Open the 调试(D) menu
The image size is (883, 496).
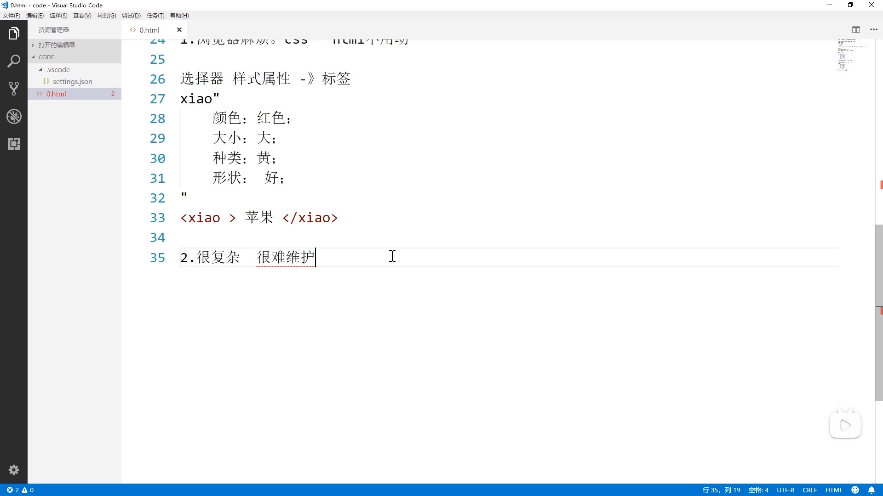pyautogui.click(x=131, y=16)
